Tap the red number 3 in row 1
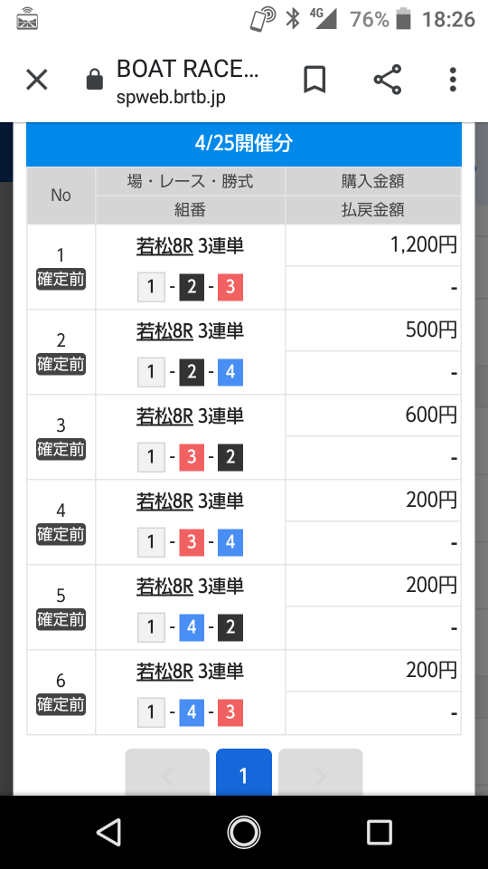The height and width of the screenshot is (869, 488). [230, 287]
